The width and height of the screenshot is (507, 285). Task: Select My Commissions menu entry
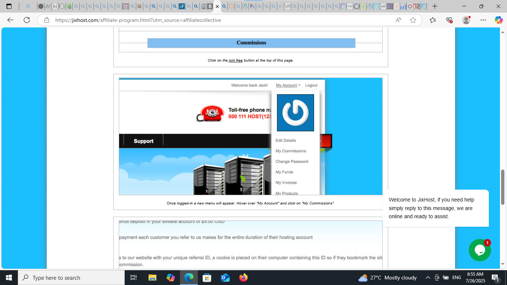point(291,151)
